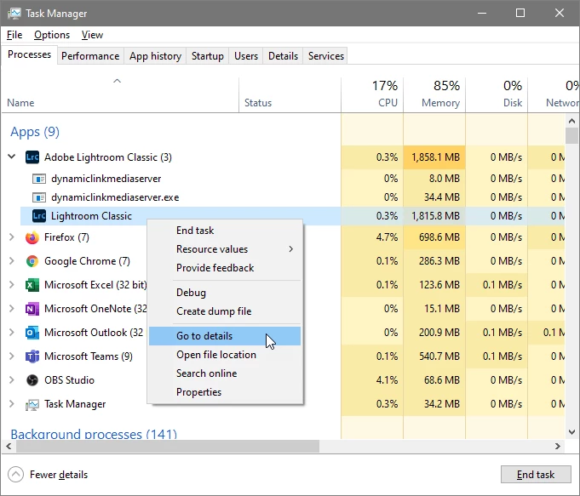580x496 pixels.
Task: Click the Microsoft Teams icon
Action: pyautogui.click(x=32, y=356)
